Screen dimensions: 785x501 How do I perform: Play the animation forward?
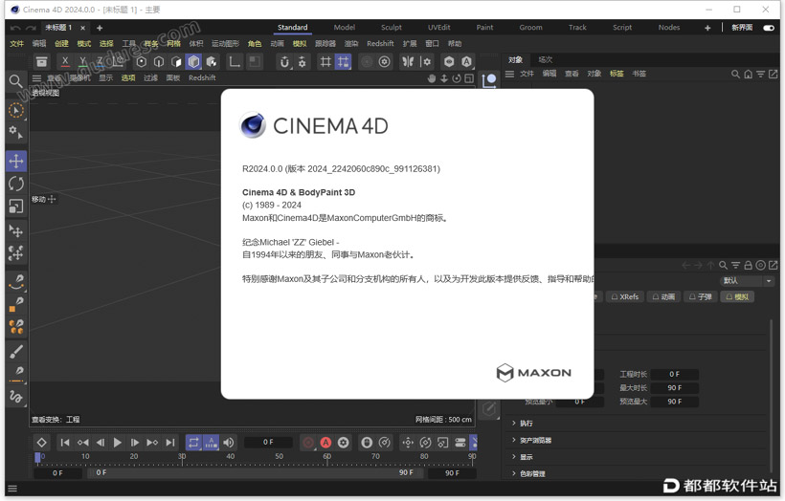117,443
